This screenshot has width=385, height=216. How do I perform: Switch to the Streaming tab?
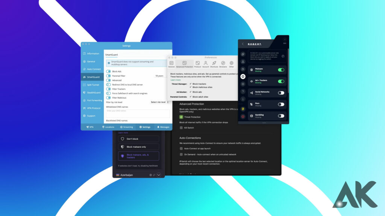pos(126,127)
